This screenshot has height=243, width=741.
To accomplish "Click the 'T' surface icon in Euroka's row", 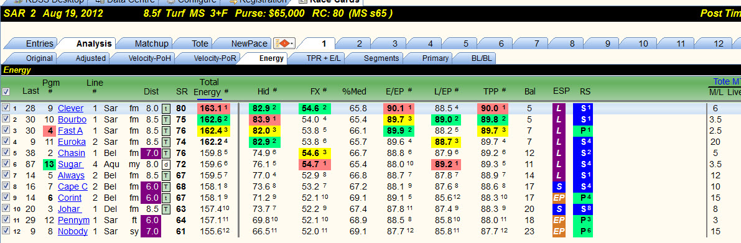I will 165,142.
